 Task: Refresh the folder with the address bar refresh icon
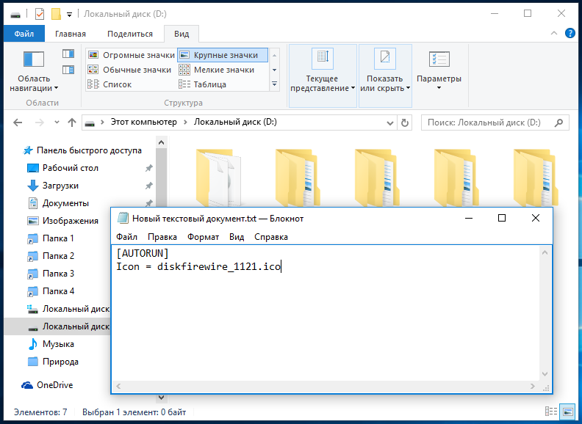point(405,123)
